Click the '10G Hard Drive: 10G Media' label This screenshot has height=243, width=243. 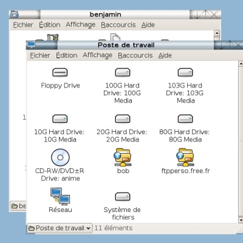pyautogui.click(x=60, y=135)
